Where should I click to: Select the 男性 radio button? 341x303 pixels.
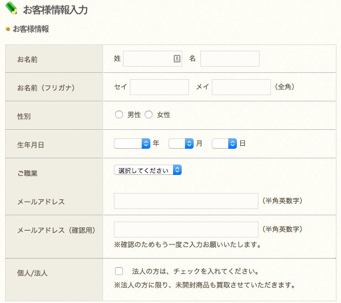coord(119,114)
